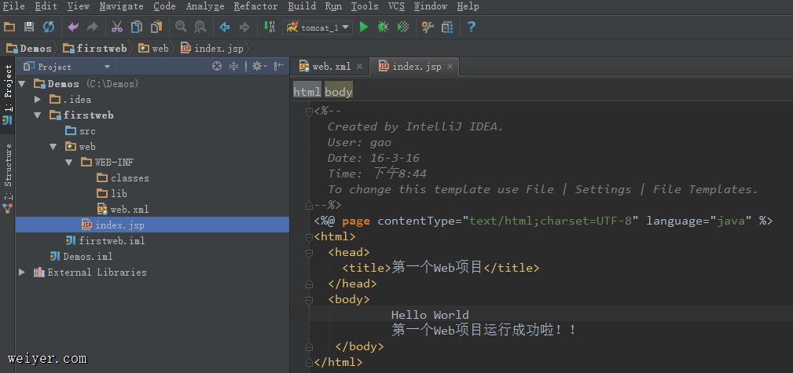The height and width of the screenshot is (373, 793).
Task: Click html in editor tag breadcrumb
Action: 307,91
